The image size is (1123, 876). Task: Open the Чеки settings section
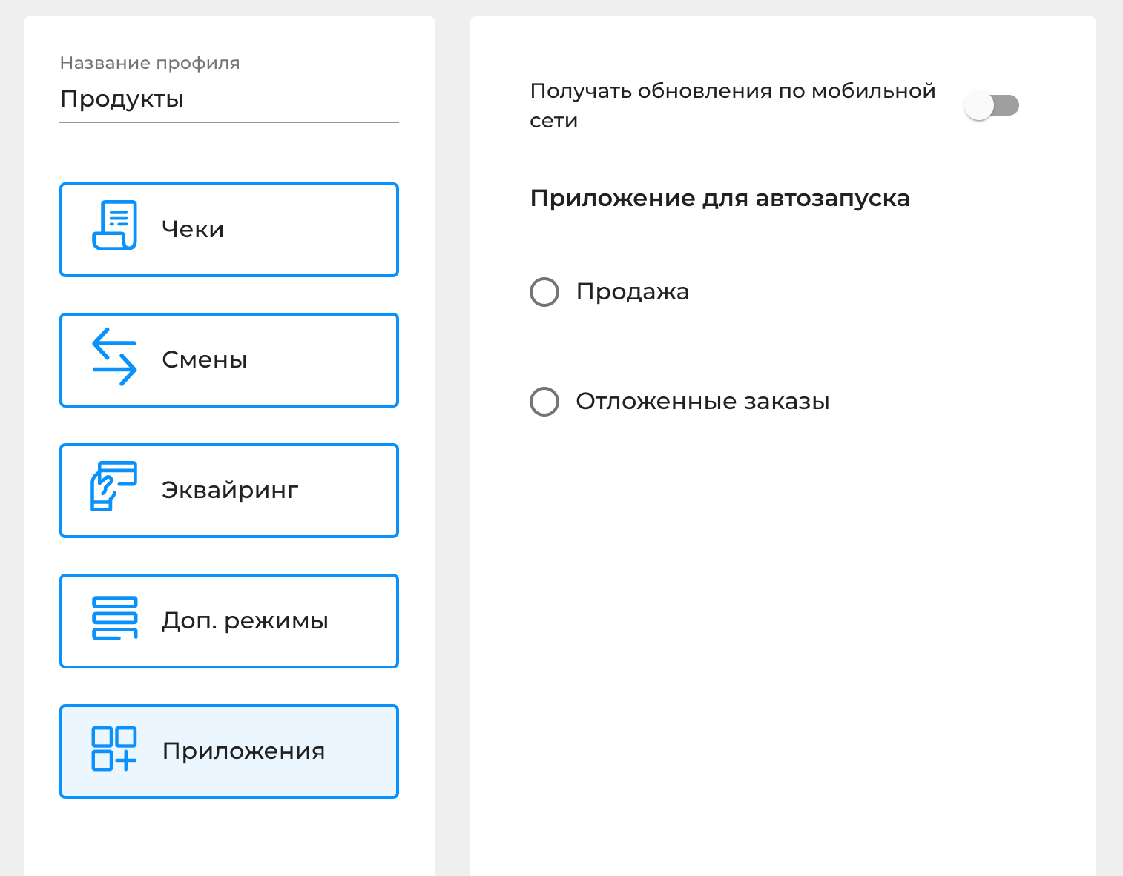(x=228, y=230)
